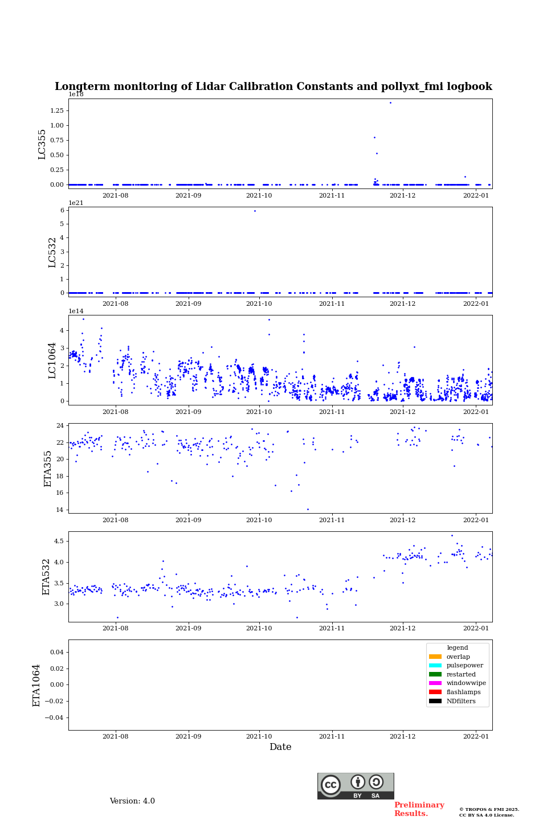Click the single outlier point in LC532 plot
Screen dimensions: 547x820
pyautogui.click(x=255, y=211)
